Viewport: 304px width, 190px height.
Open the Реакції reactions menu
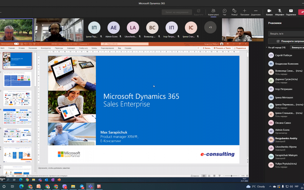tap(234, 12)
